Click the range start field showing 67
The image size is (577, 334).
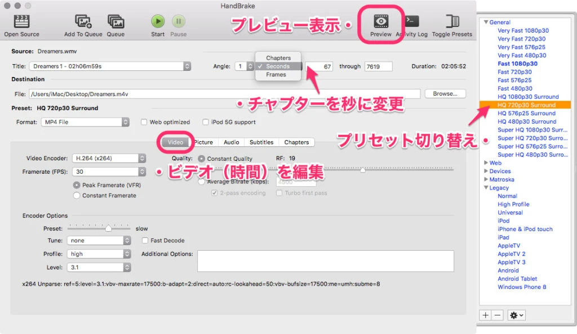tap(319, 66)
